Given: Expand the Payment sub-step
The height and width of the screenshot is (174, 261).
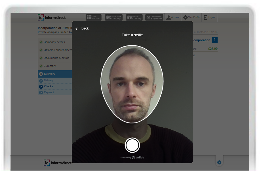Looking at the screenshot, I should pyautogui.click(x=41, y=93).
